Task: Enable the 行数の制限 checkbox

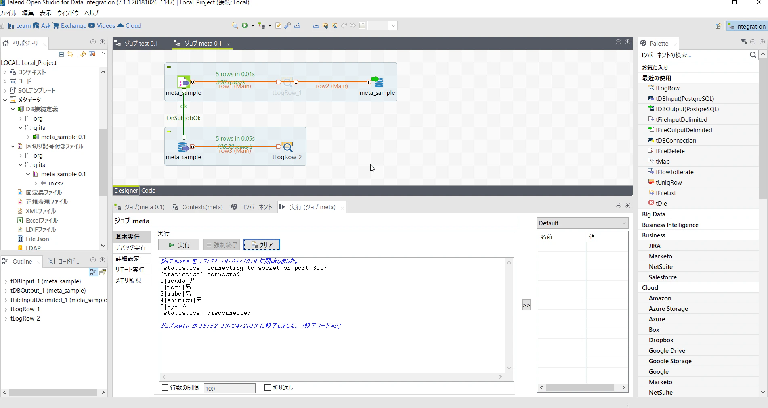Action: click(165, 387)
